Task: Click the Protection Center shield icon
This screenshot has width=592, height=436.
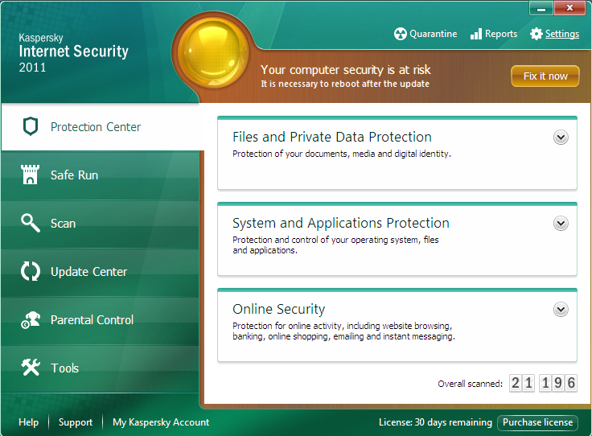Action: pos(30,127)
